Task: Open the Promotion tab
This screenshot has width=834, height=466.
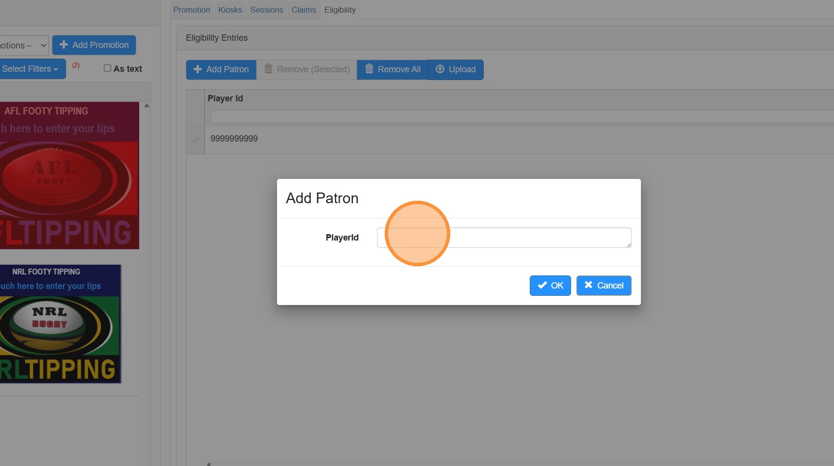Action: [192, 10]
